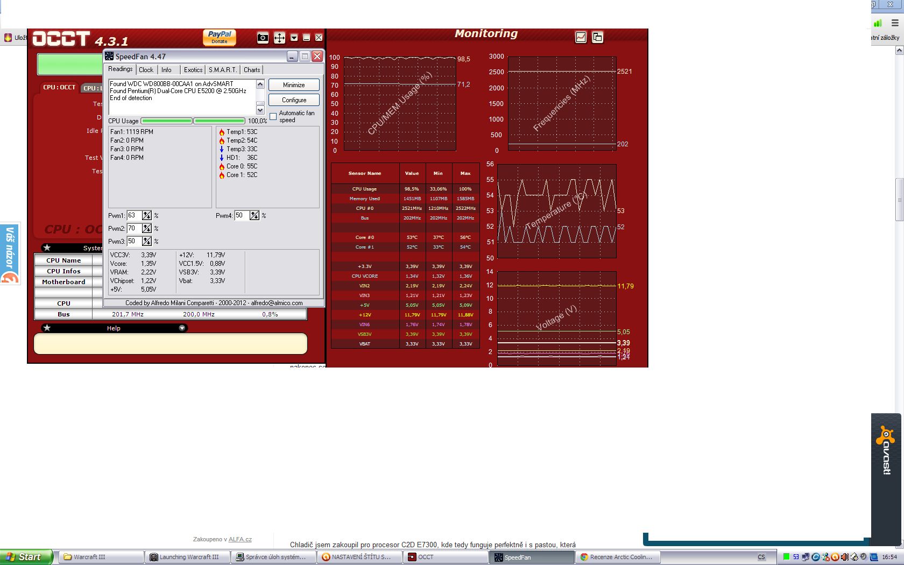Viewport: 904px width, 565px height.
Task: Click the Pwm1 percentage input field
Action: (133, 215)
